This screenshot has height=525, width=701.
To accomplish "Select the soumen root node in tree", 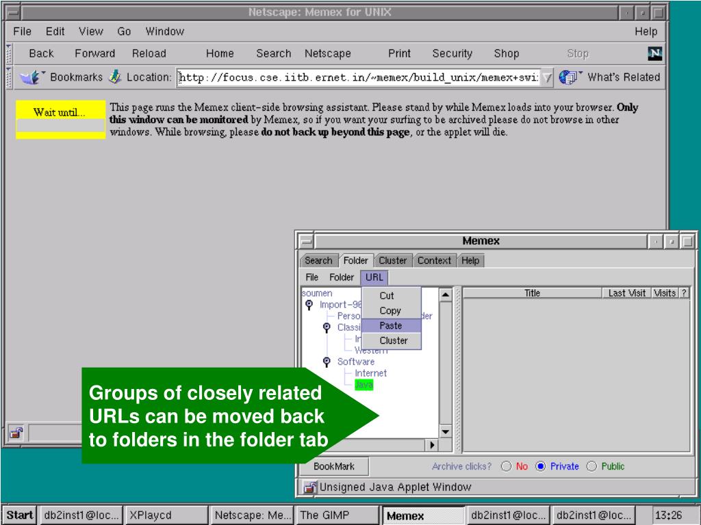I will point(317,293).
